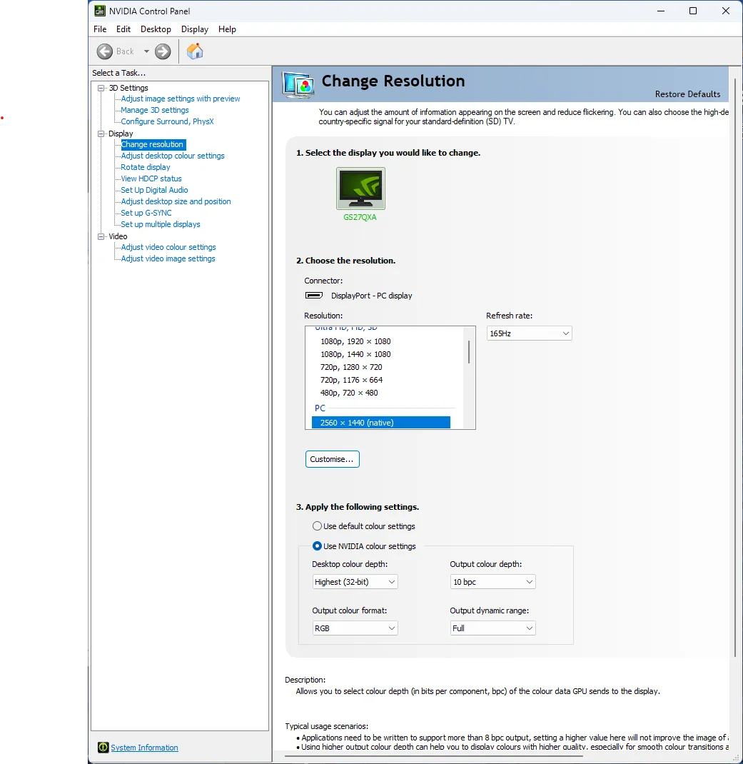Open the Edit menu

[123, 29]
